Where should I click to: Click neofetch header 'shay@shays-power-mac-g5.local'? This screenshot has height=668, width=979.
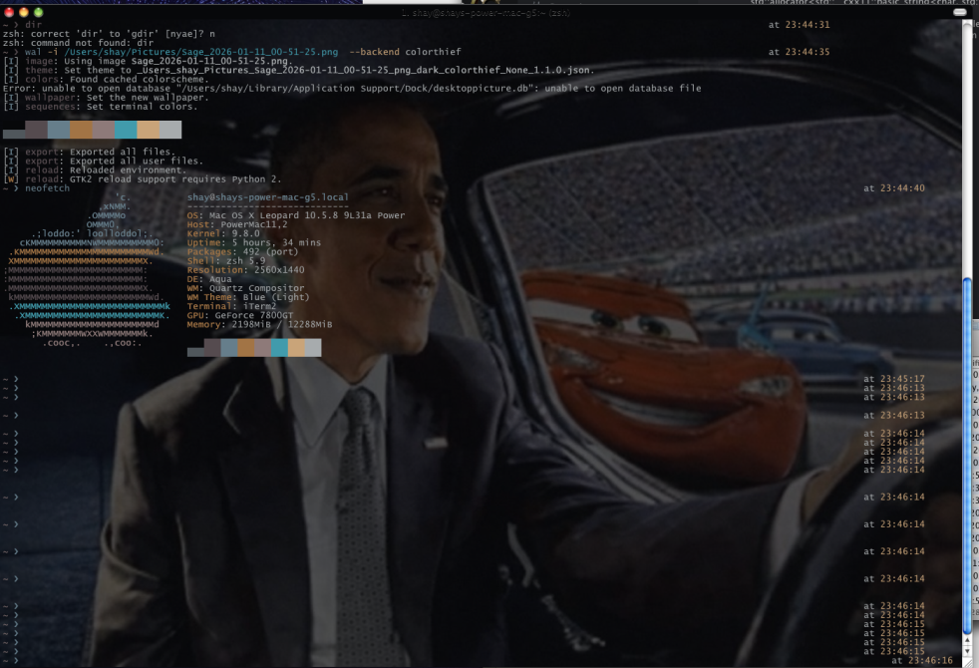pos(268,197)
